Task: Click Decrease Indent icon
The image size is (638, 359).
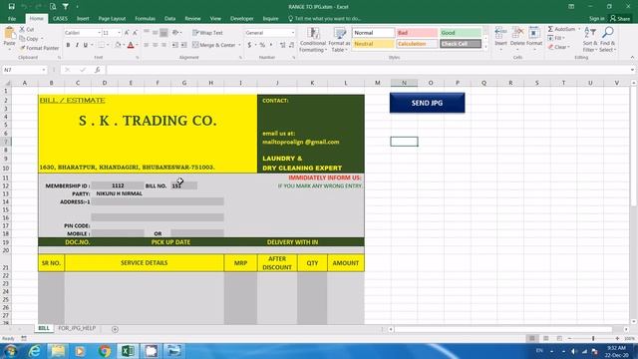Action: coord(175,45)
